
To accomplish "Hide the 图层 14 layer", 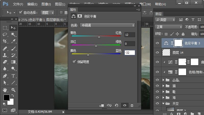I will point(157,52).
